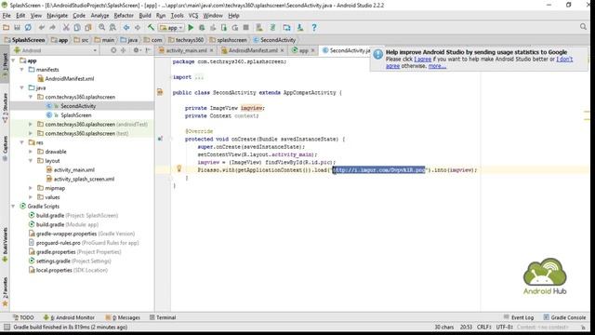Open the app run configuration dropdown

[171, 28]
